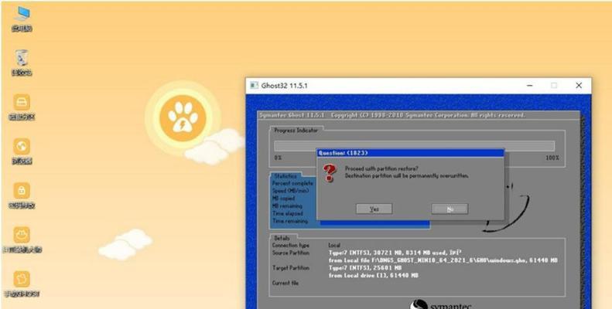The image size is (612, 309).
Task: Select the Statistics panel tab label
Action: (x=285, y=176)
